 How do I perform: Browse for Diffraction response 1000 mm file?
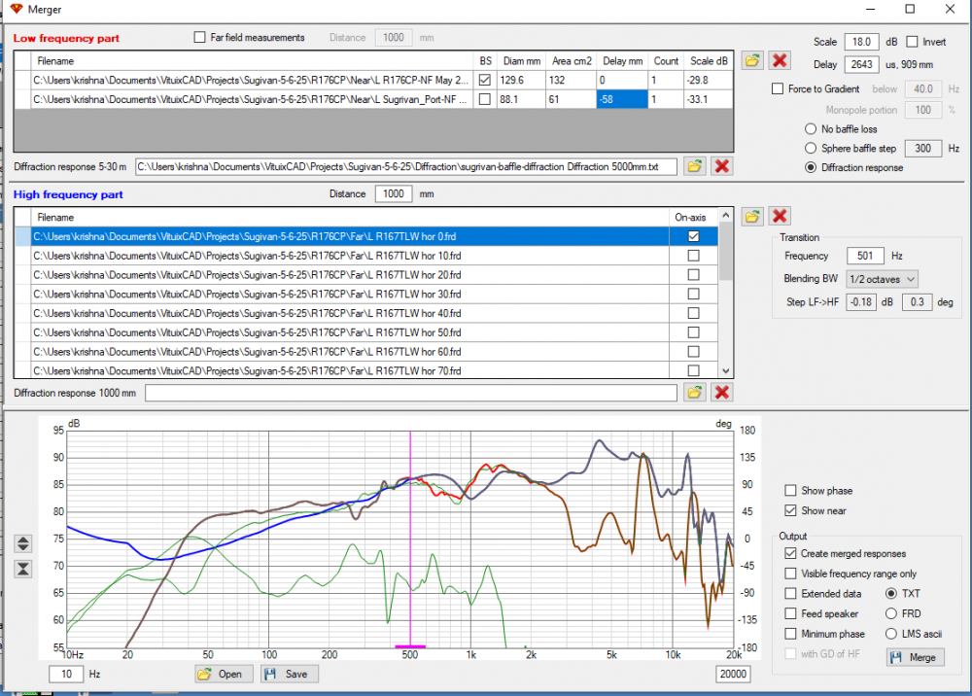[695, 393]
